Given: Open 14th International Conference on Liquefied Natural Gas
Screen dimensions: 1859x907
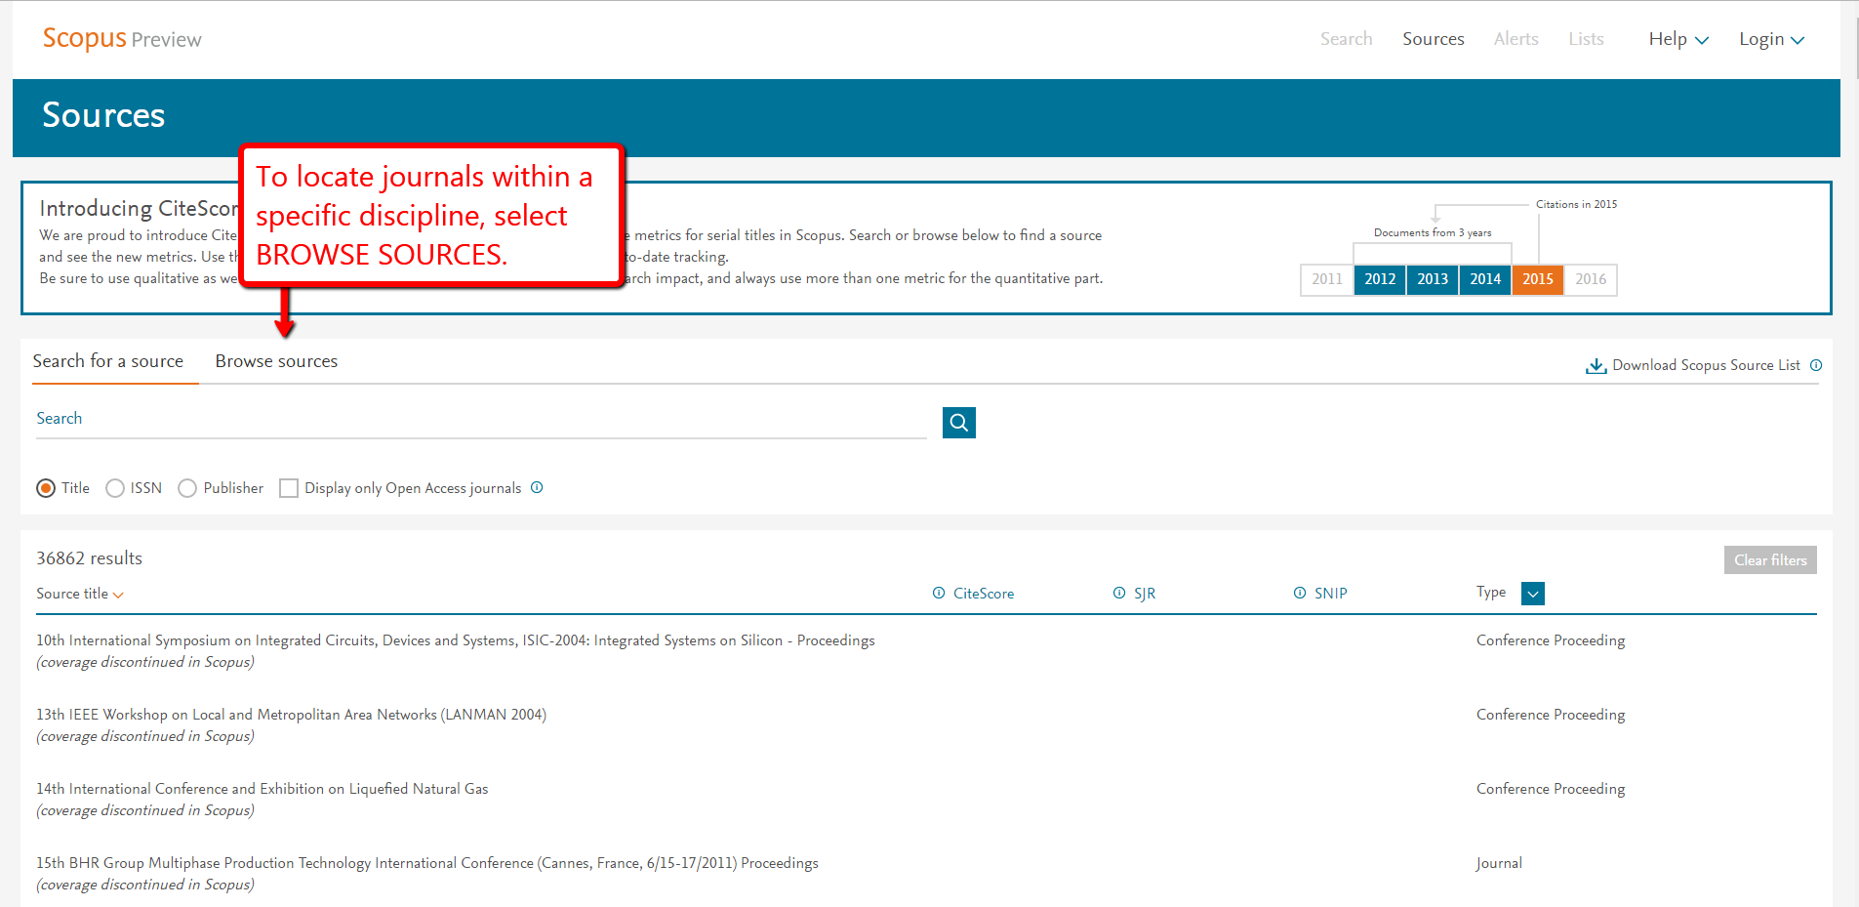Looking at the screenshot, I should pyautogui.click(x=263, y=789).
